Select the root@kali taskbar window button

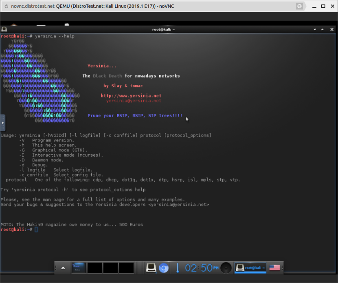tap(250, 268)
